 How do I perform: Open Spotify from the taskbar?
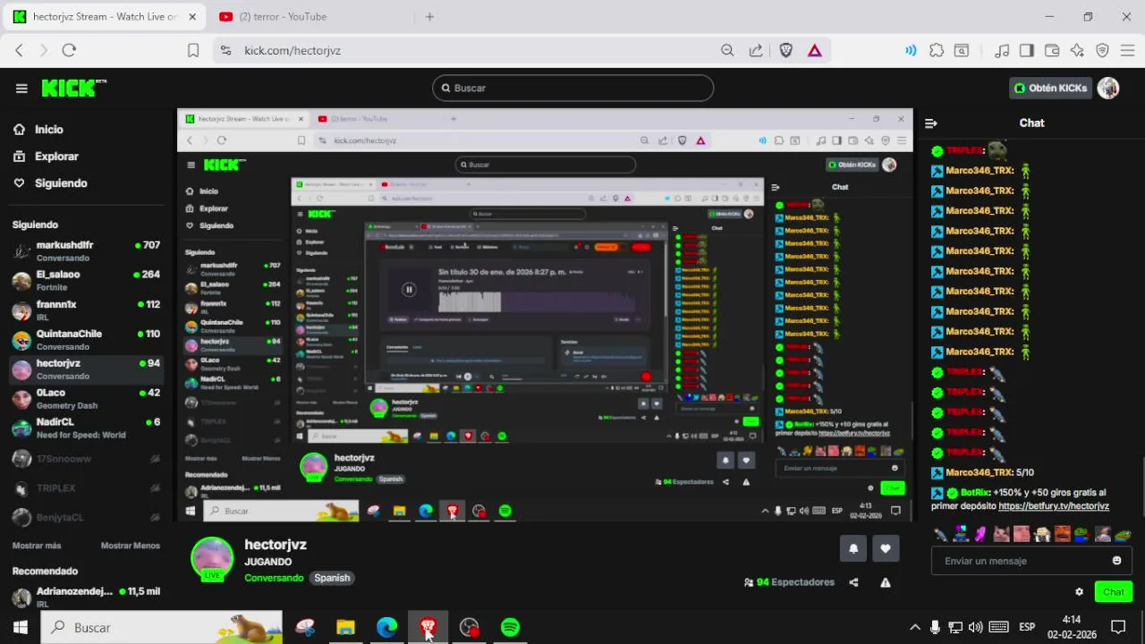pos(510,628)
